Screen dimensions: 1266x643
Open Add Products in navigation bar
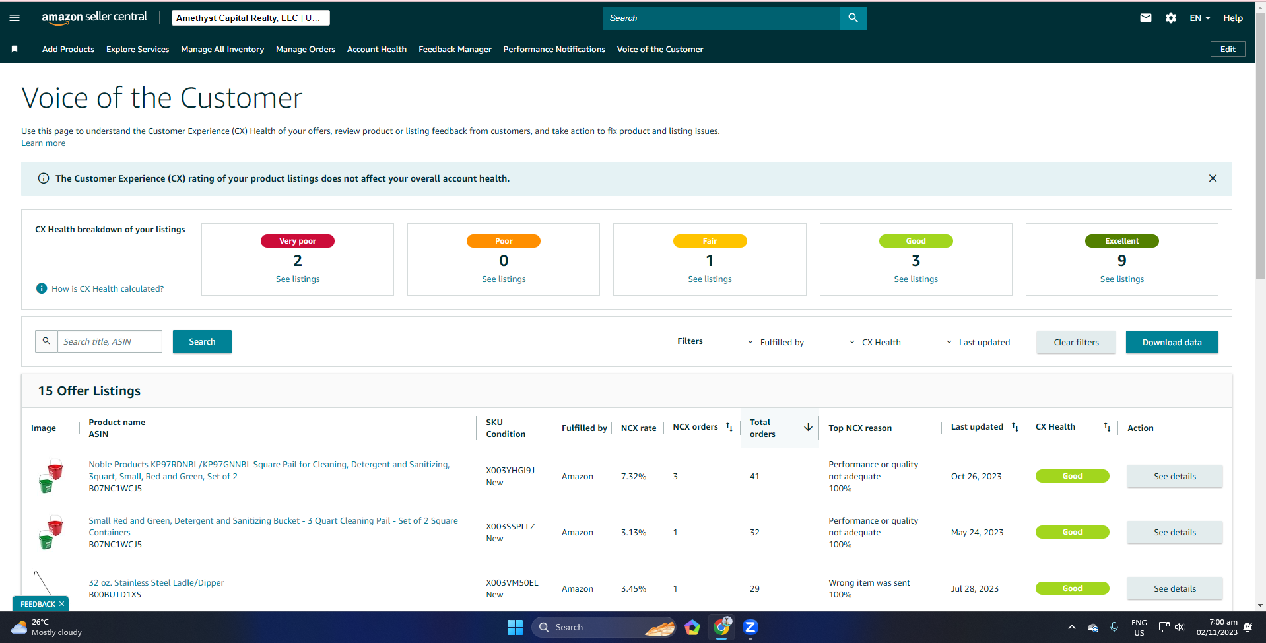(68, 49)
